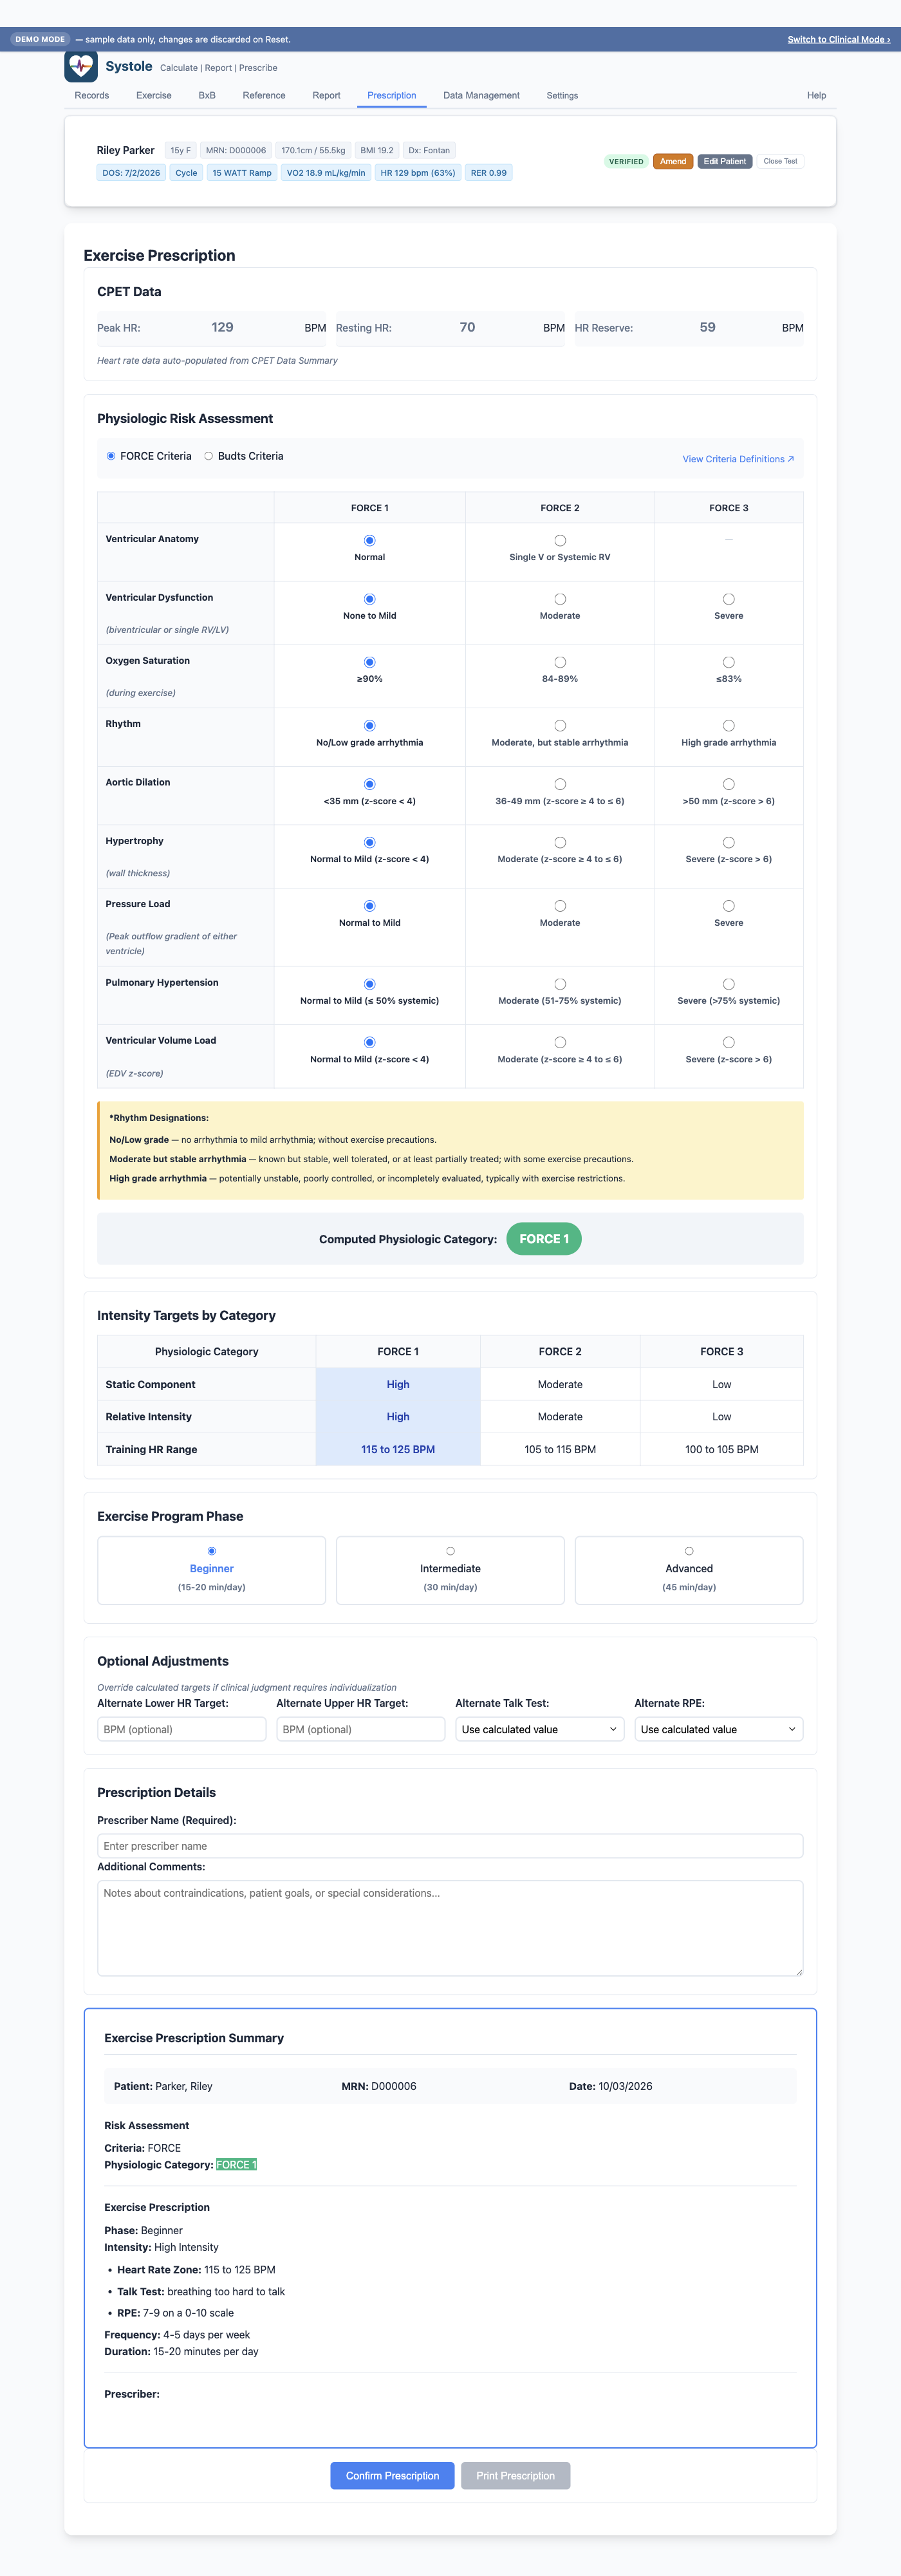Click the Prescriber Name input field
901x2576 pixels.
[450, 1846]
